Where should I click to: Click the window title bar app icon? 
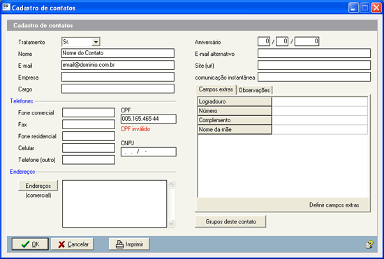(6, 7)
